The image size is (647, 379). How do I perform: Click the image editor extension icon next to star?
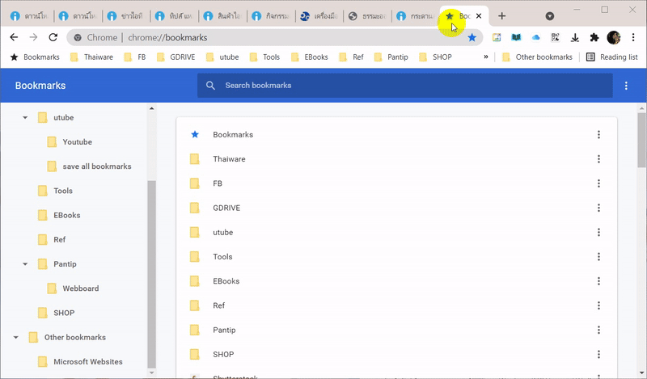[497, 37]
